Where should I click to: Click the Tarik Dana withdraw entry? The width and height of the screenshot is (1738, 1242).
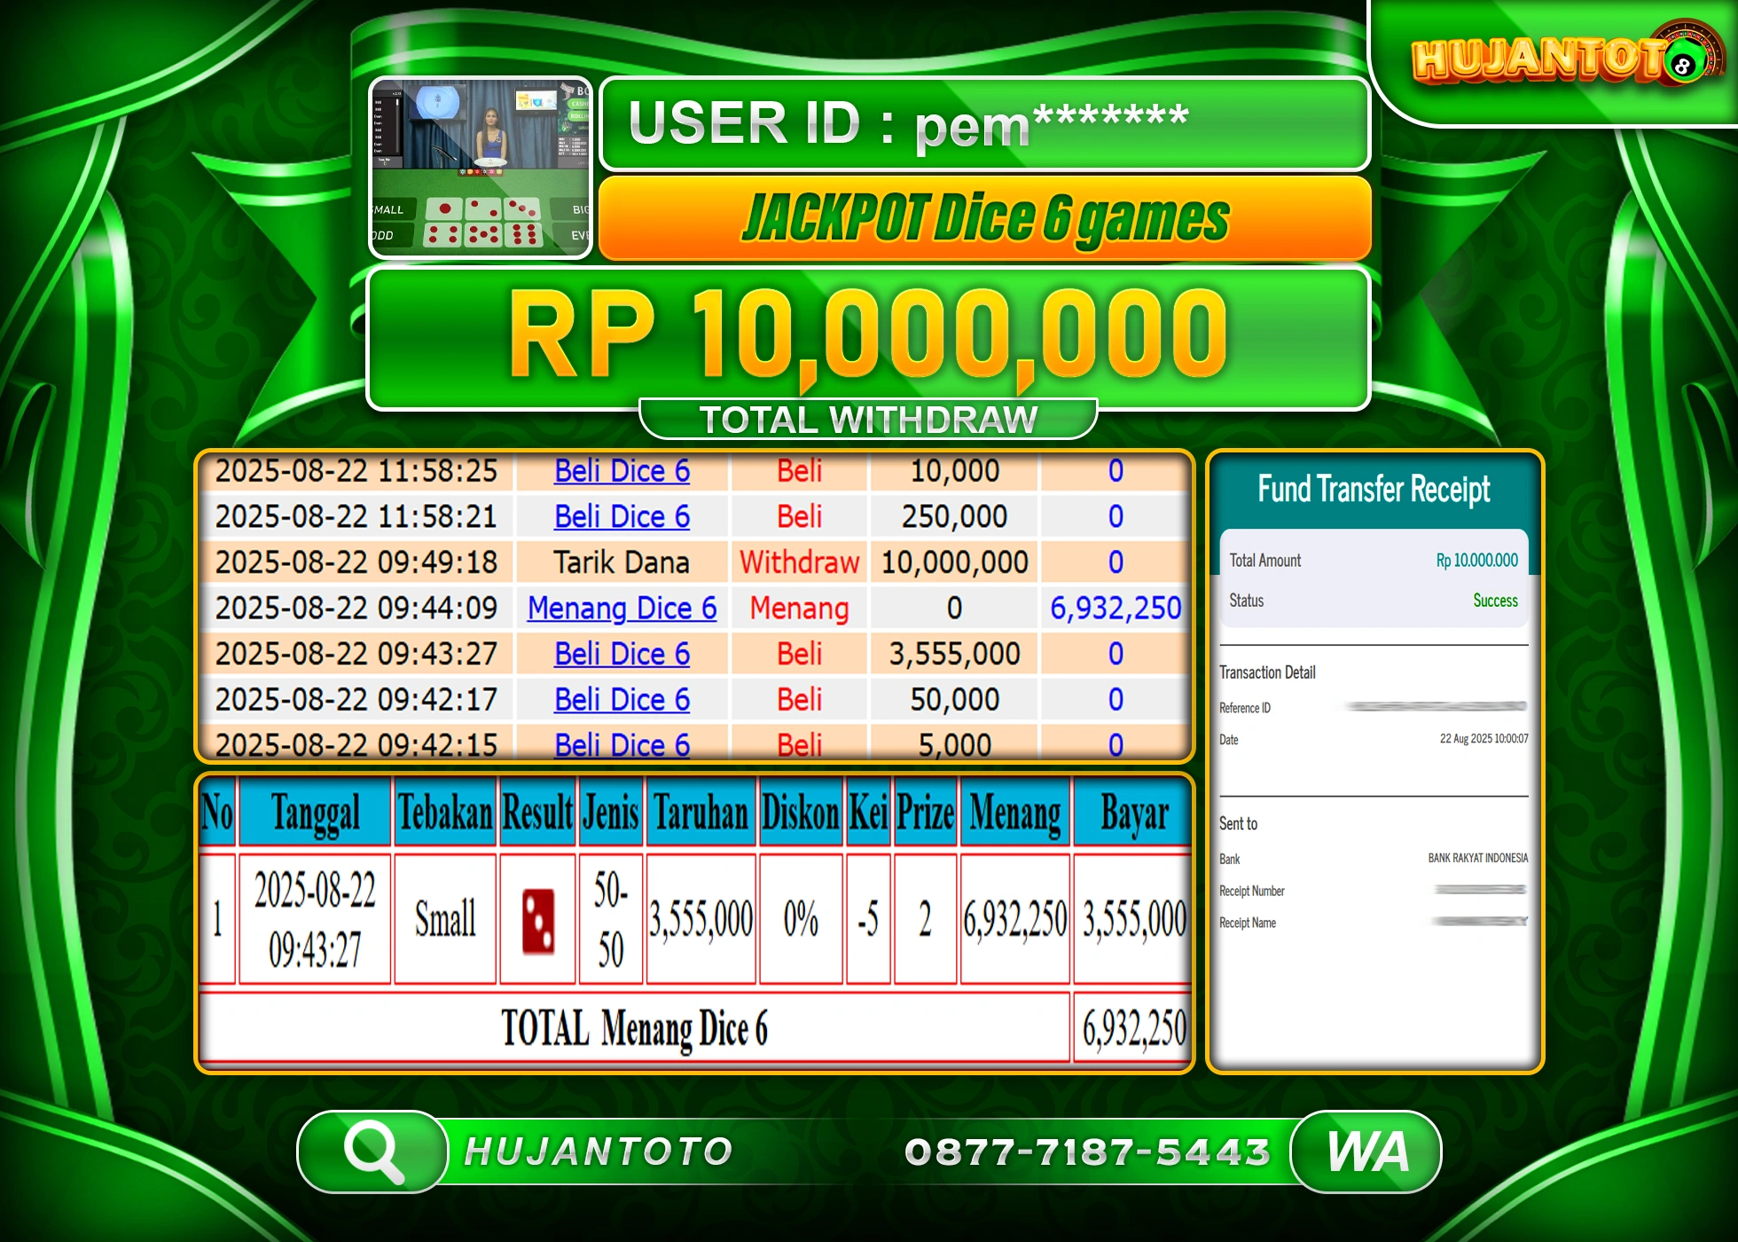(x=621, y=562)
